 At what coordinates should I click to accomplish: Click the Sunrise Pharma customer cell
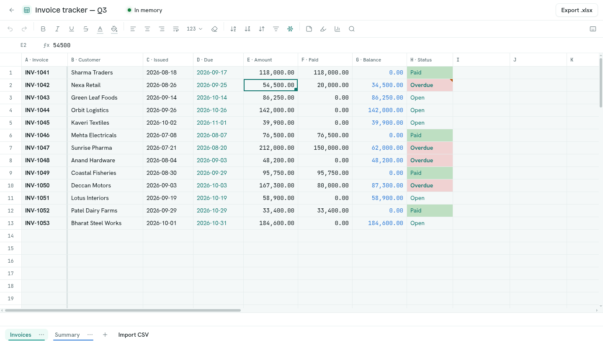pos(105,148)
